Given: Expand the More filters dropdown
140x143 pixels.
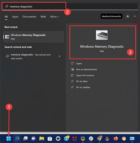Looking at the screenshot, I should 55,17.
